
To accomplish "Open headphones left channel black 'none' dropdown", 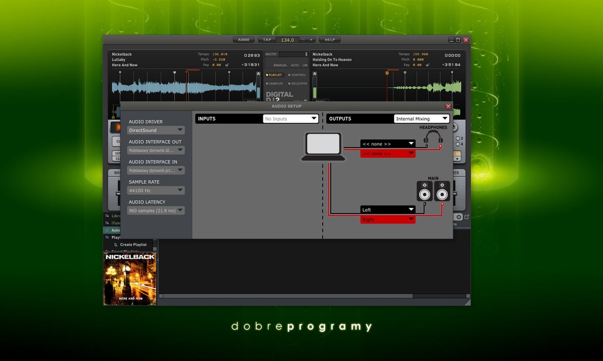I will click(388, 144).
